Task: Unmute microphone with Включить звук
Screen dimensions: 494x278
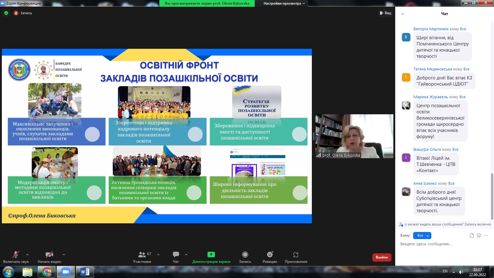Action: pyautogui.click(x=15, y=255)
